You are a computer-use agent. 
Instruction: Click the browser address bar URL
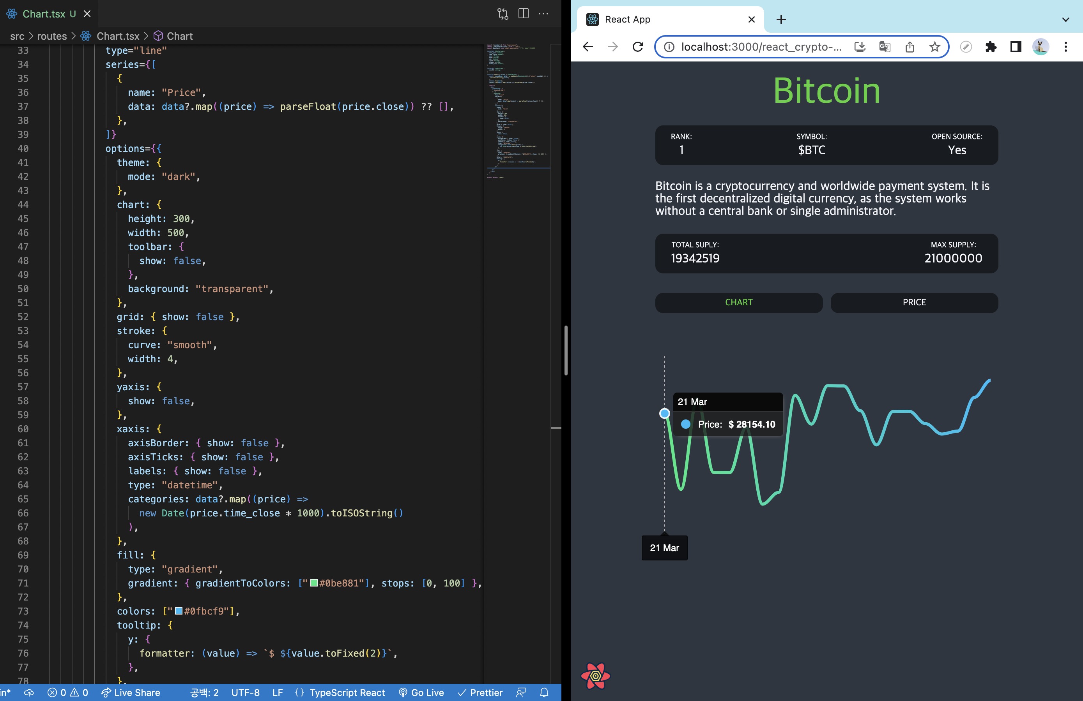point(761,46)
